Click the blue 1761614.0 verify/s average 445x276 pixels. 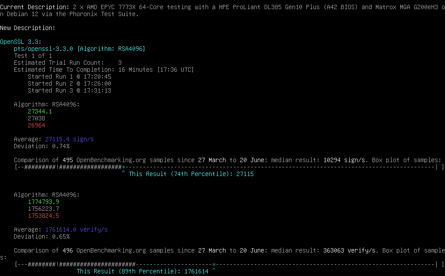point(76,229)
